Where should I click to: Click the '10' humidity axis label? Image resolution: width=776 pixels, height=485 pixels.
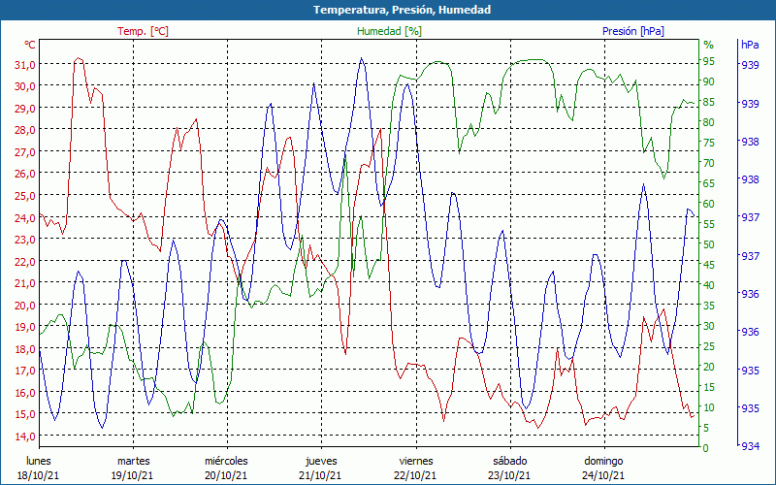[709, 407]
